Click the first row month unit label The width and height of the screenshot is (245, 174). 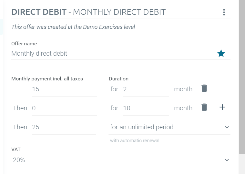(x=183, y=89)
